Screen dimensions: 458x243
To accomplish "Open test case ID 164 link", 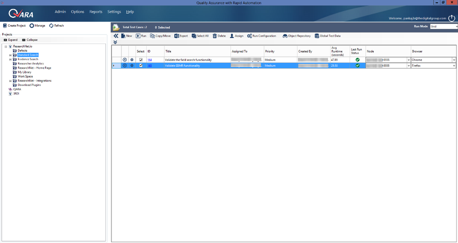I will coord(149,60).
